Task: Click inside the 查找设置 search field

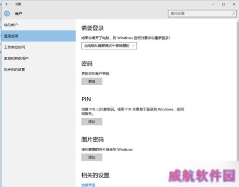Action: pyautogui.click(x=202, y=14)
